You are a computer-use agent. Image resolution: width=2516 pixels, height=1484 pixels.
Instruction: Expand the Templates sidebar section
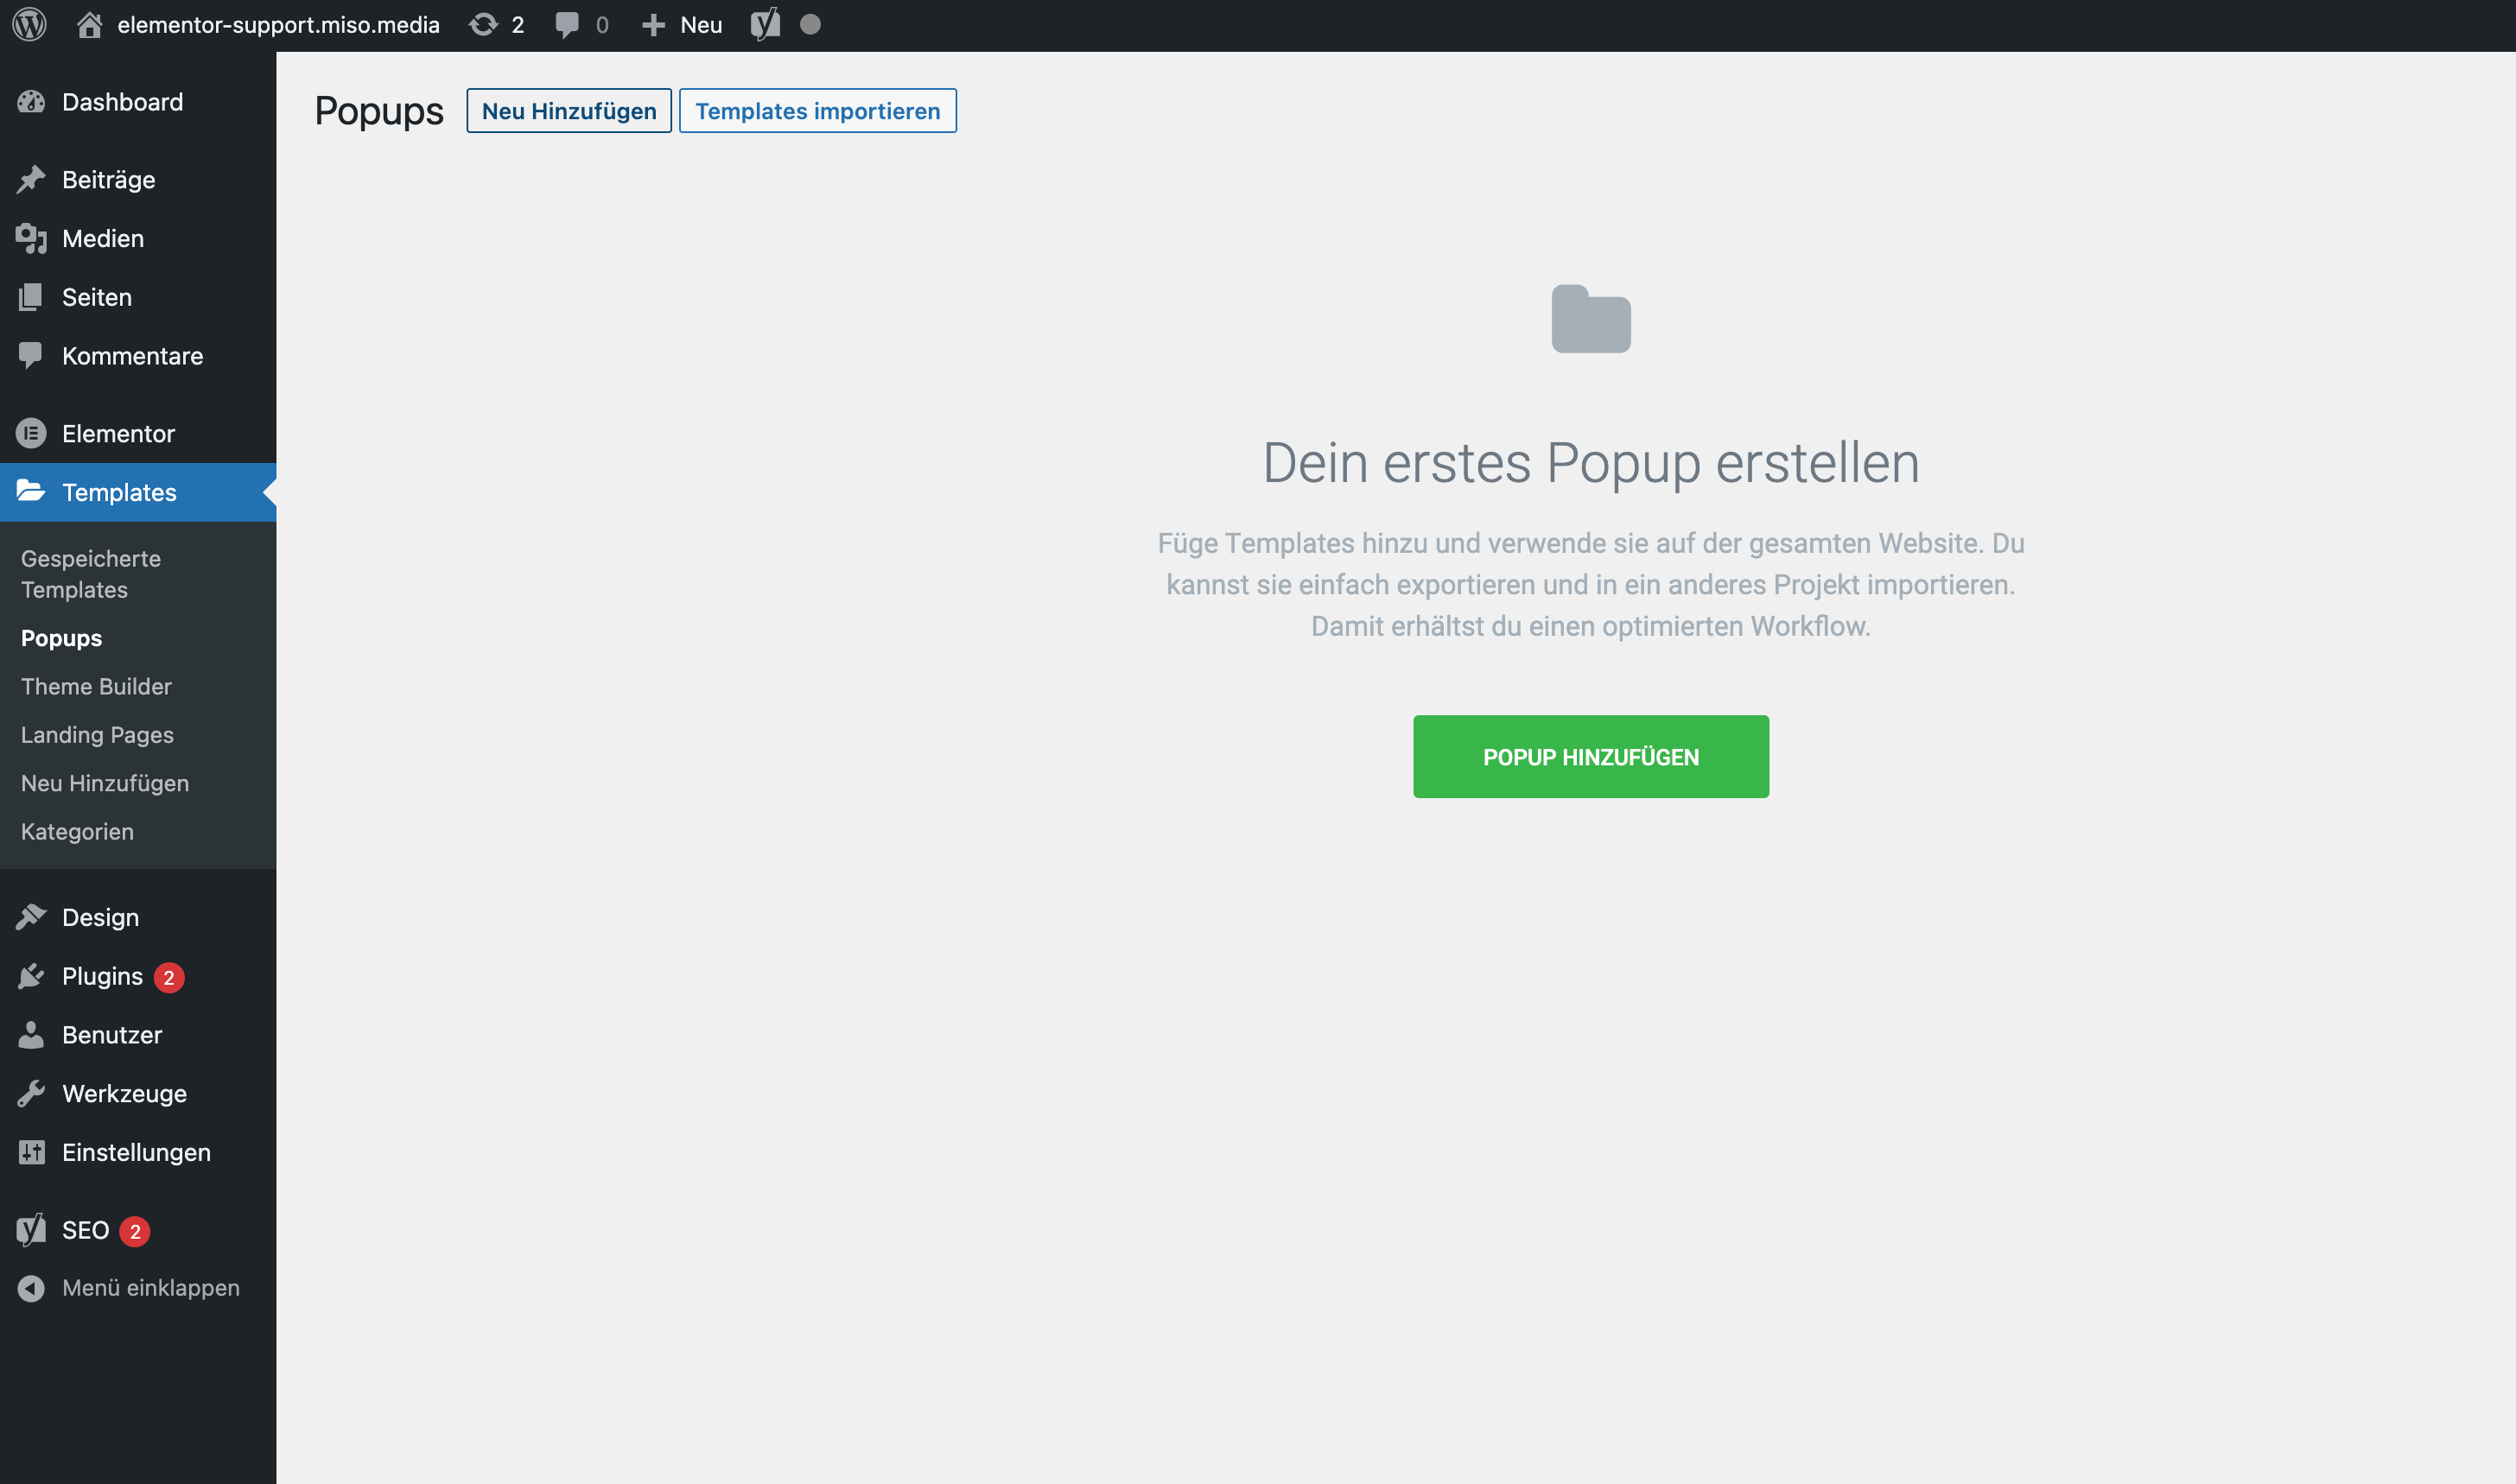coord(119,492)
